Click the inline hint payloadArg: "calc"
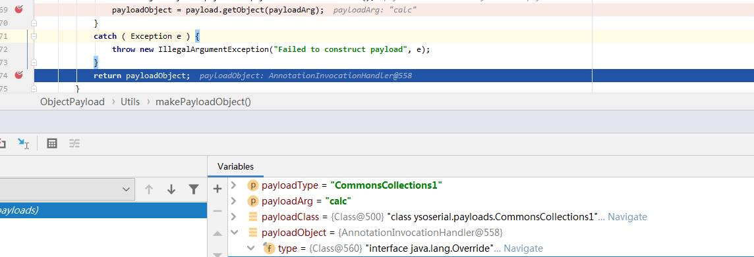This screenshot has height=257, width=754. [x=374, y=9]
